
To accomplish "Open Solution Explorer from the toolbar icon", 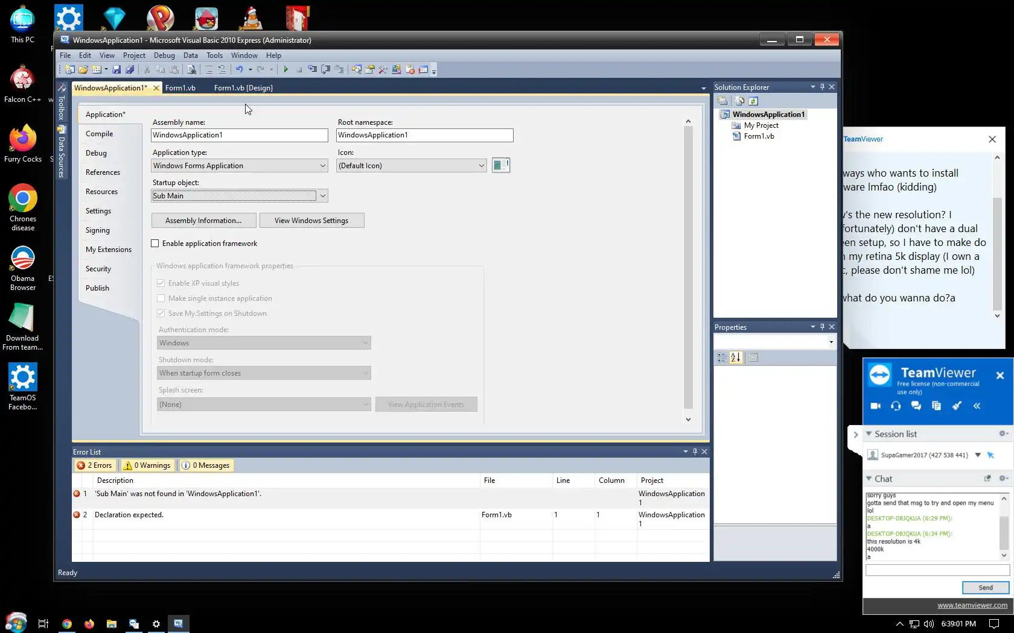I will (357, 69).
